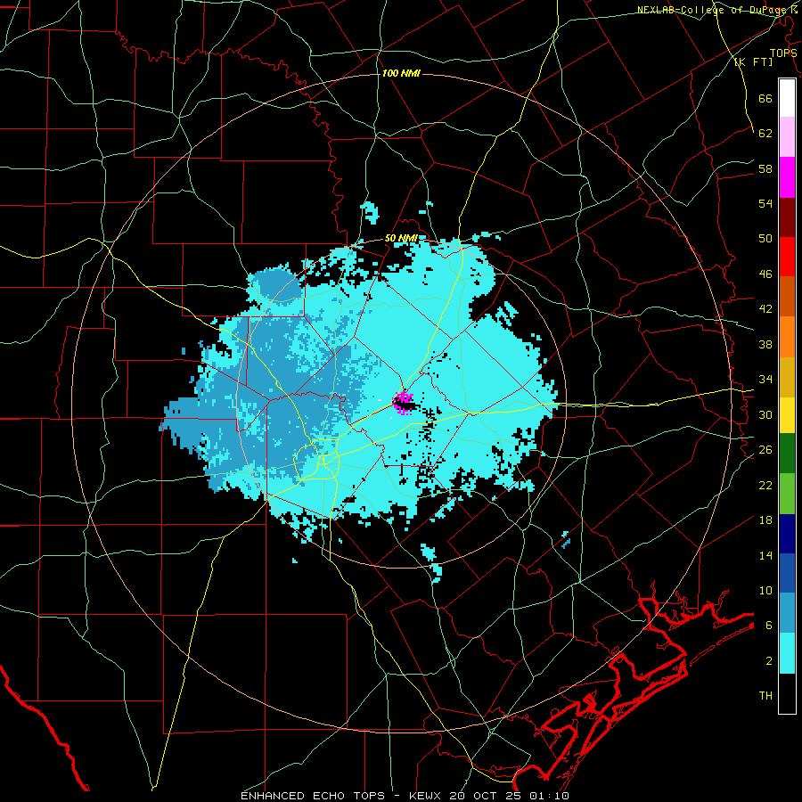Screen dimensions: 802x802
Task: Click the magenta swatch in the color scale
Action: [787, 177]
